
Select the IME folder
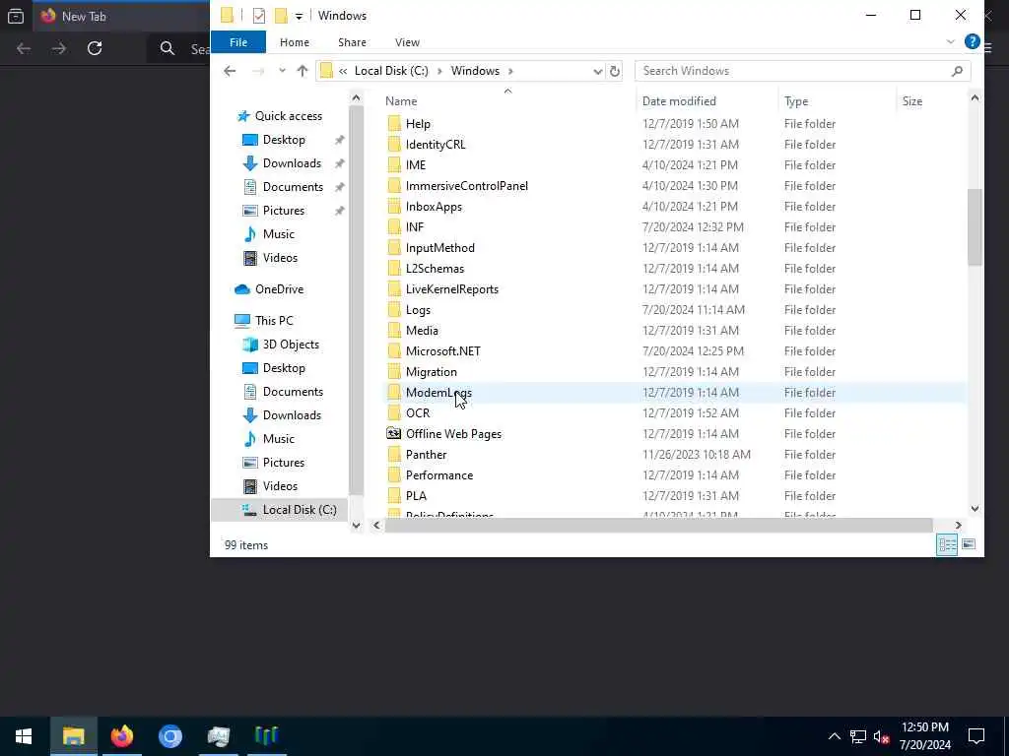point(415,165)
